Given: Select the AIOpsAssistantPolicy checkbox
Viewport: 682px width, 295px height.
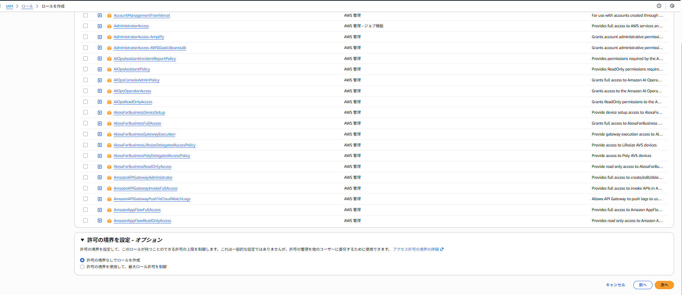Looking at the screenshot, I should click(x=86, y=69).
